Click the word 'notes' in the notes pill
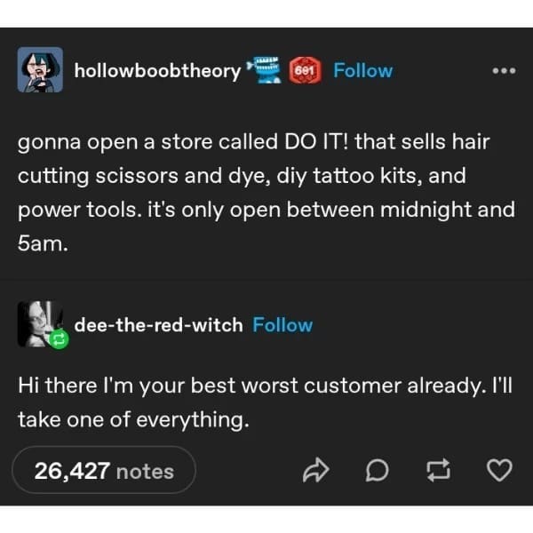The height and width of the screenshot is (533, 533). tap(145, 473)
